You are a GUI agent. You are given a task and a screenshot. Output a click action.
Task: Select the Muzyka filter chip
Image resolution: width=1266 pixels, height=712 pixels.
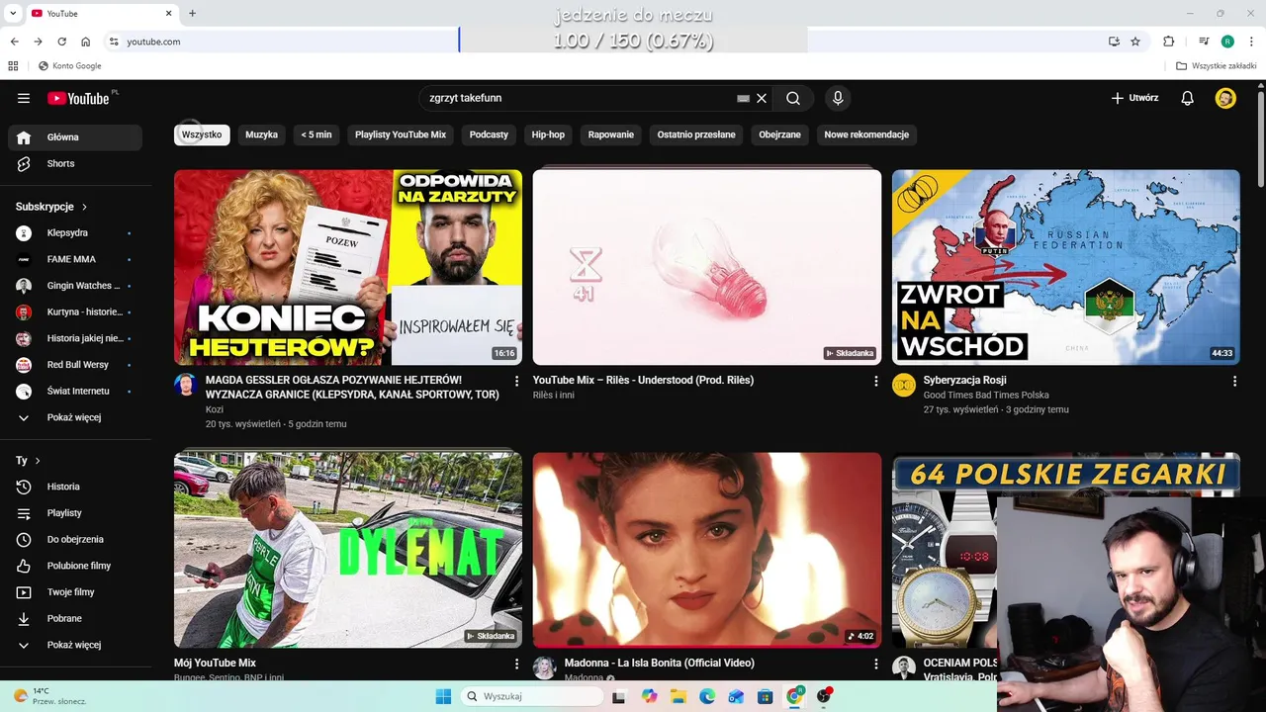262,134
